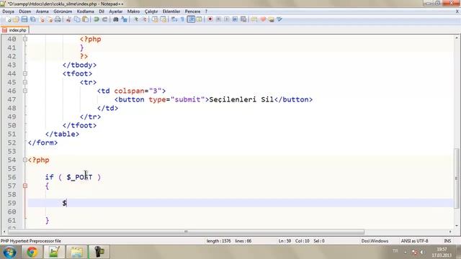461x259 pixels.
Task: Click the Save All icon
Action: pyautogui.click(x=33, y=19)
